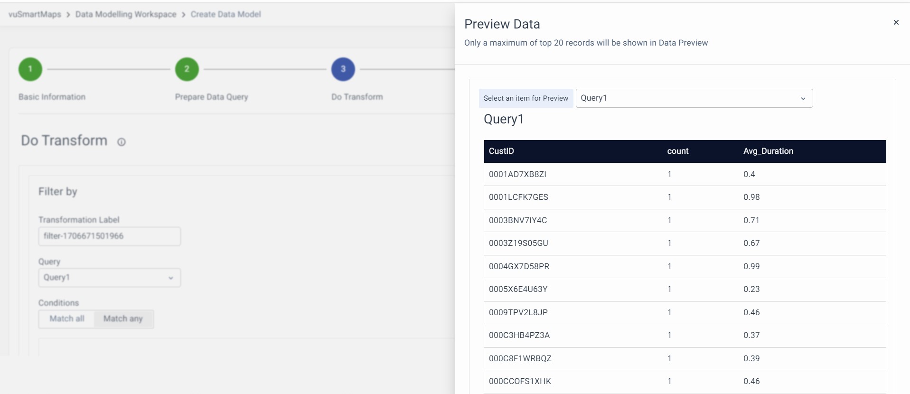
Task: Select step 3 Do Transform circle
Action: tap(343, 69)
